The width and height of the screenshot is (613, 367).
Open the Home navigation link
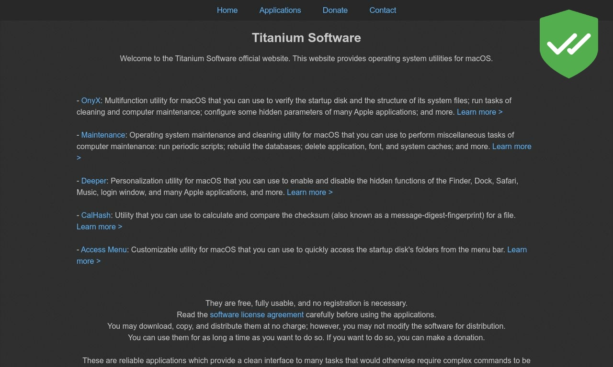[227, 10]
